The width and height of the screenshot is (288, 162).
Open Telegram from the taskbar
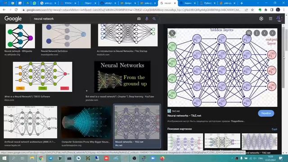(50, 158)
